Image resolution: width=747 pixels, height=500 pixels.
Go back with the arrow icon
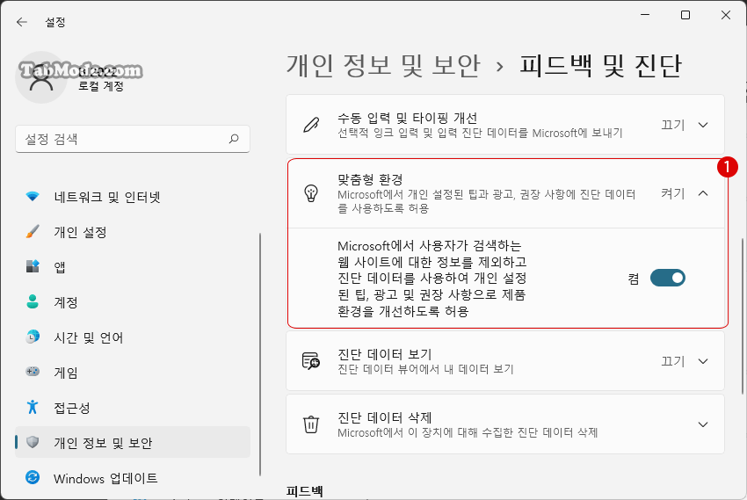click(x=22, y=22)
